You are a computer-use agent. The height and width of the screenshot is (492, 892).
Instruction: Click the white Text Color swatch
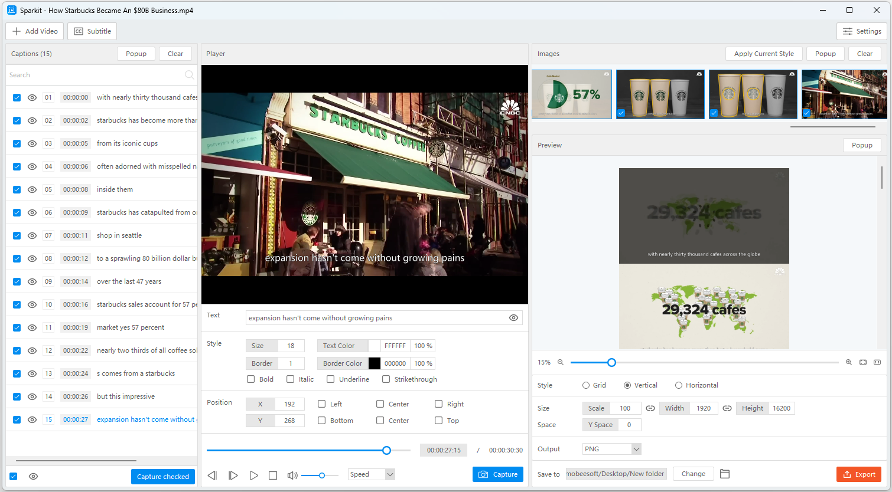point(375,346)
